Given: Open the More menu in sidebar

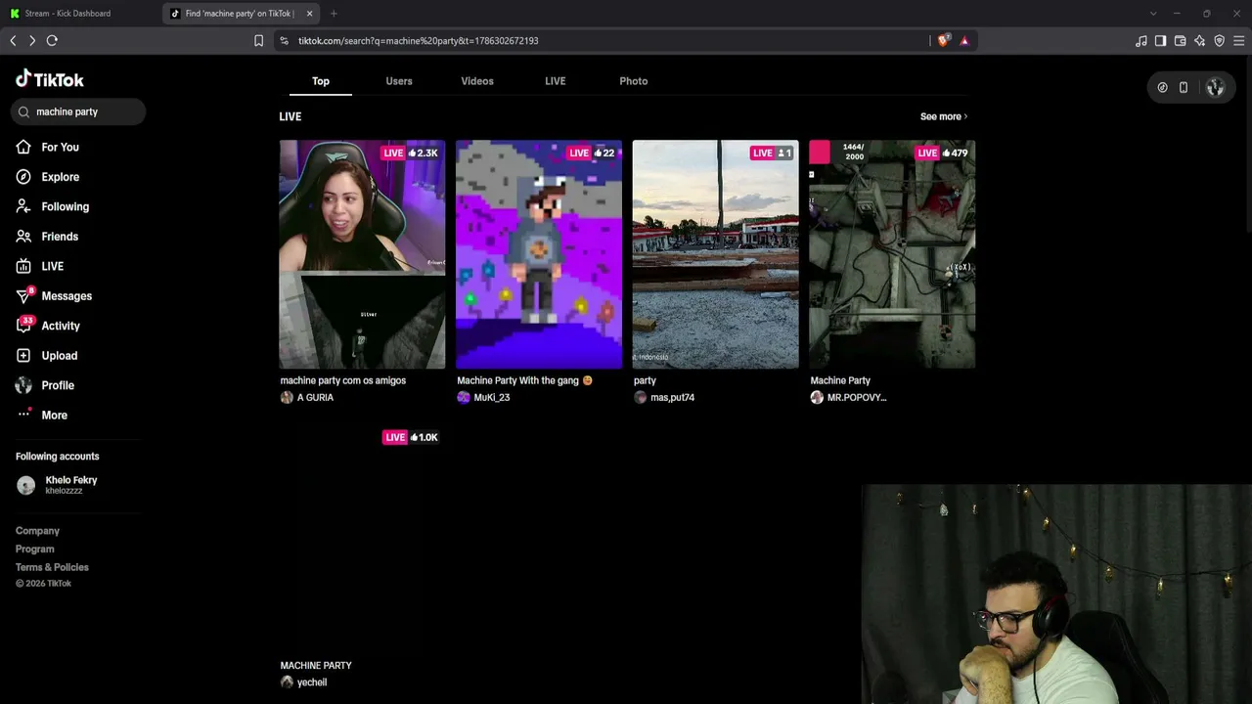Looking at the screenshot, I should [54, 416].
